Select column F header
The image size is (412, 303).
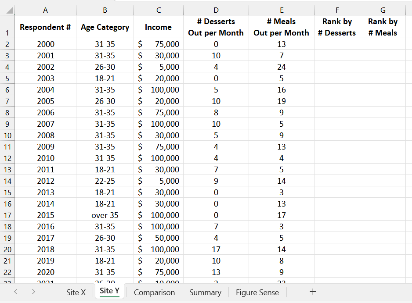click(337, 10)
